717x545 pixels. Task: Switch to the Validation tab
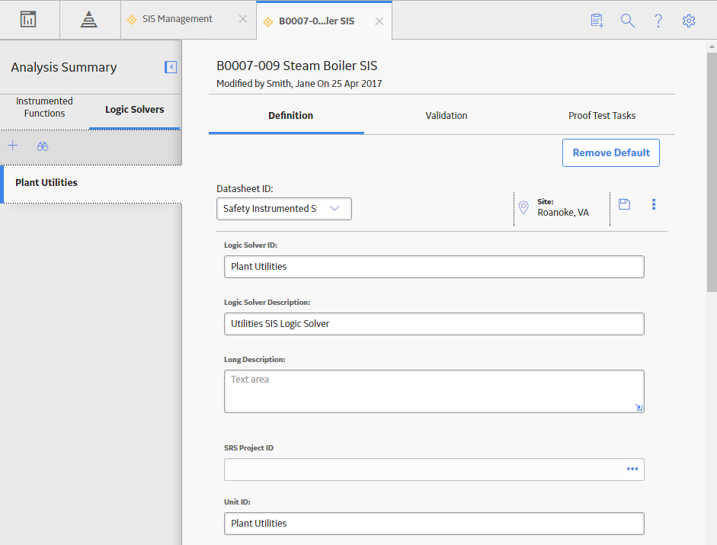pyautogui.click(x=447, y=116)
